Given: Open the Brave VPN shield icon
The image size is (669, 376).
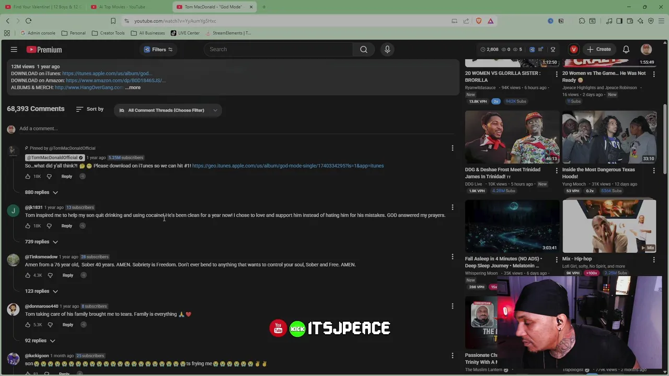Looking at the screenshot, I should (651, 21).
